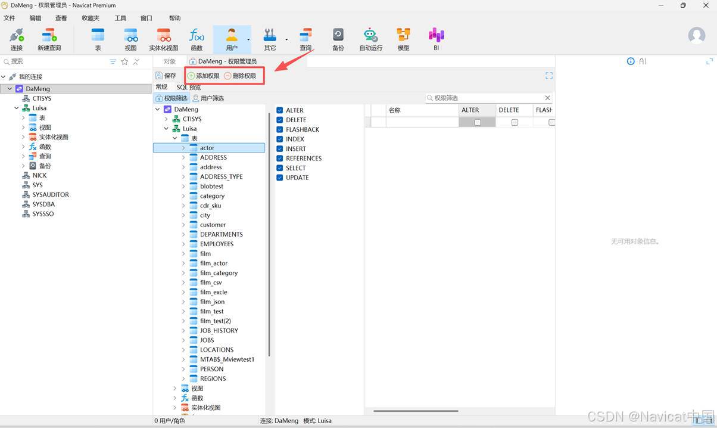717x428 pixels.
Task: Click the 搜索 search field in sidebar
Action: 55,61
